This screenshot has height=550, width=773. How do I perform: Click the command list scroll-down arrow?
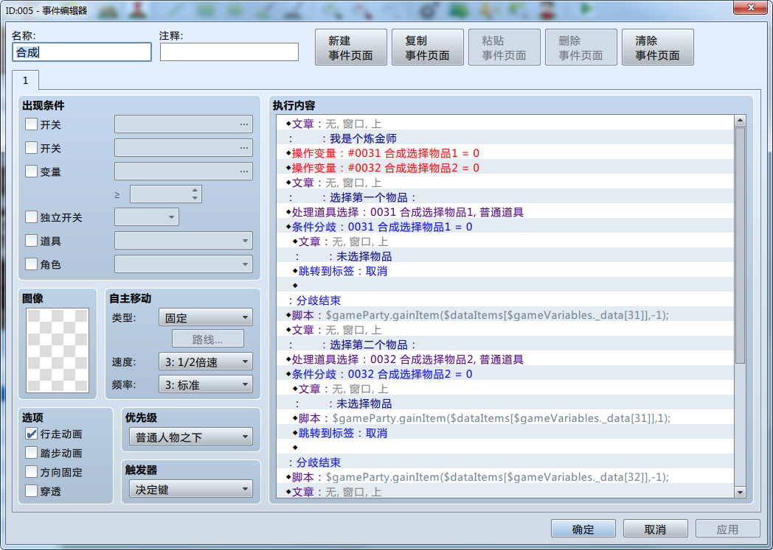click(740, 492)
